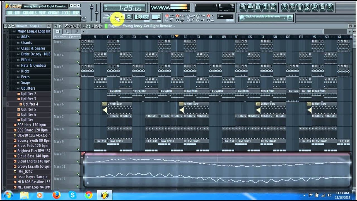357x201 pixels.
Task: Open the Piano Roll shortcut button
Action: (x=258, y=7)
